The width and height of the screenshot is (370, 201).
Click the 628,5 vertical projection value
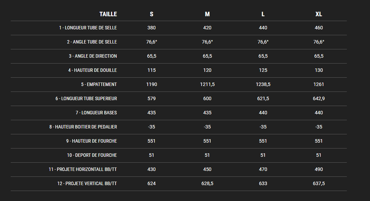tap(207, 183)
